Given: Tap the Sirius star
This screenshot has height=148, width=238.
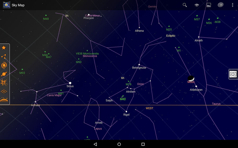Looking at the screenshot, I should tap(70, 83).
